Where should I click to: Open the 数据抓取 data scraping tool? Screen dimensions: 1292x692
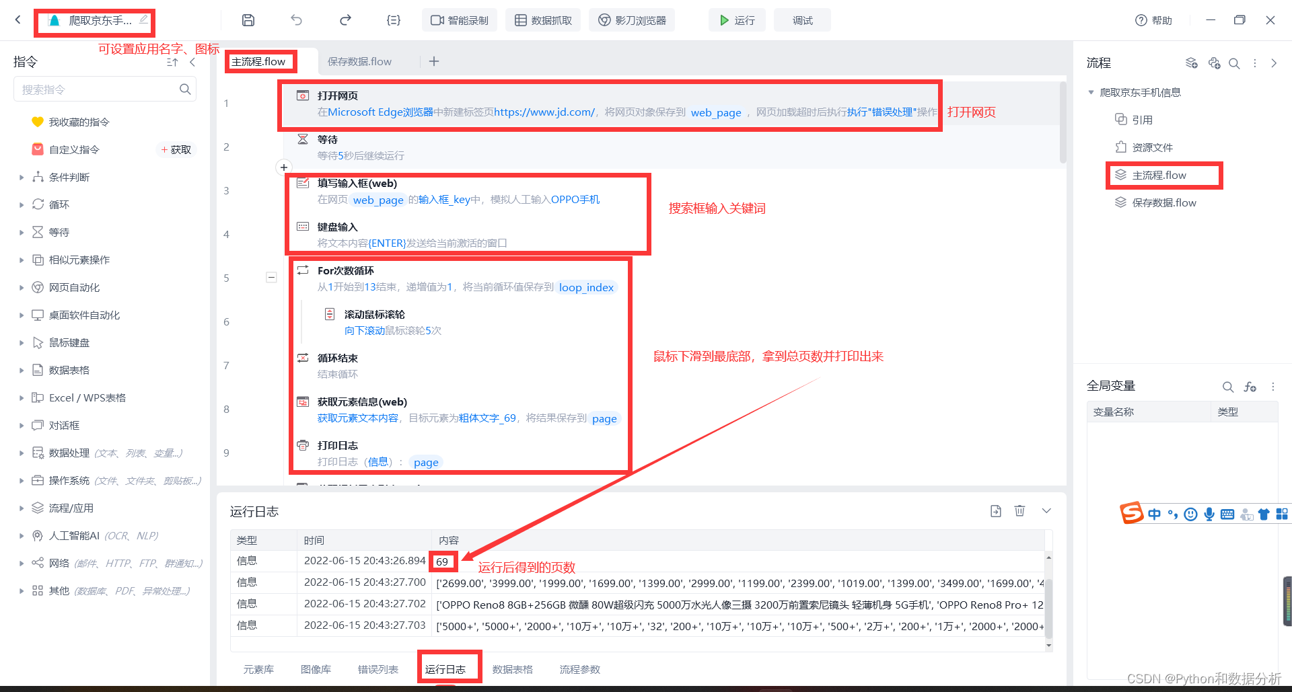(x=542, y=20)
